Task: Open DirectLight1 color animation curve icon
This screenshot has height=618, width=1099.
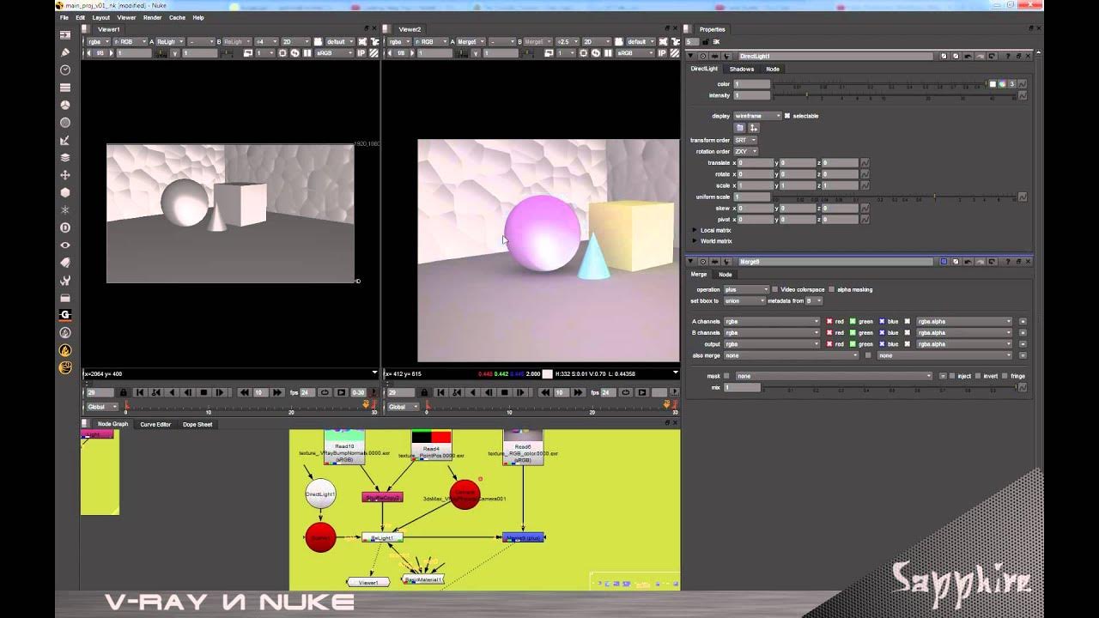Action: 1022,84
